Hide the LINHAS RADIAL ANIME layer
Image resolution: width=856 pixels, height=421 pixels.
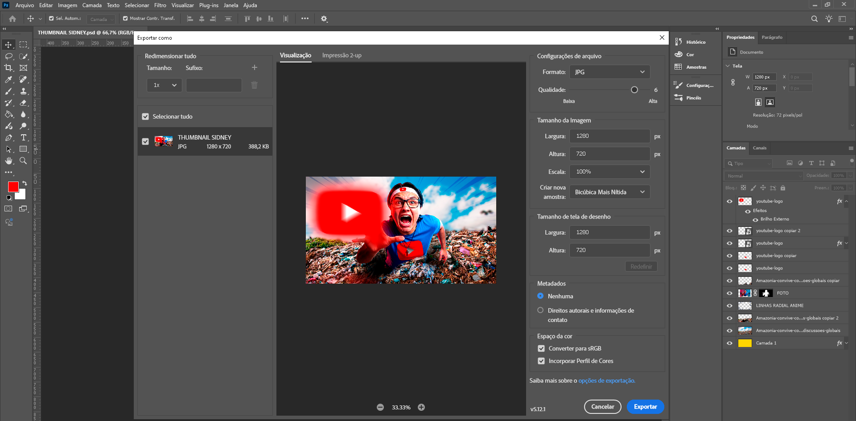point(729,305)
